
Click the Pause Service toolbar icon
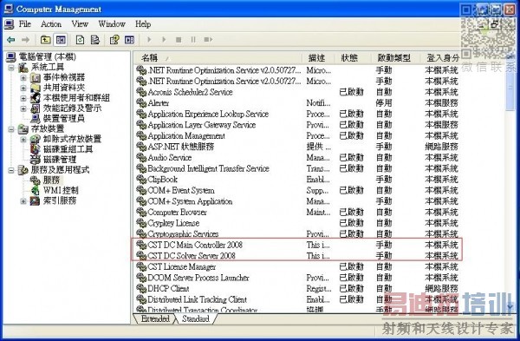193,40
